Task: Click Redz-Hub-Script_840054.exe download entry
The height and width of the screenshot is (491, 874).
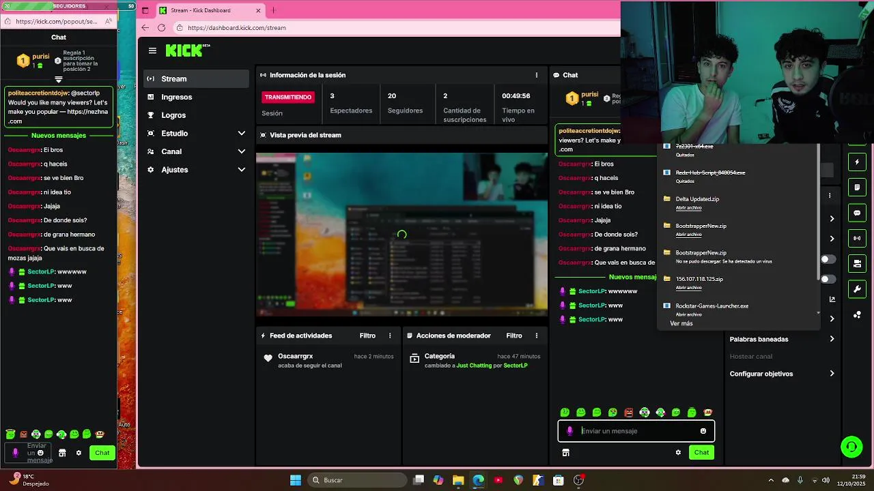Action: click(x=710, y=173)
